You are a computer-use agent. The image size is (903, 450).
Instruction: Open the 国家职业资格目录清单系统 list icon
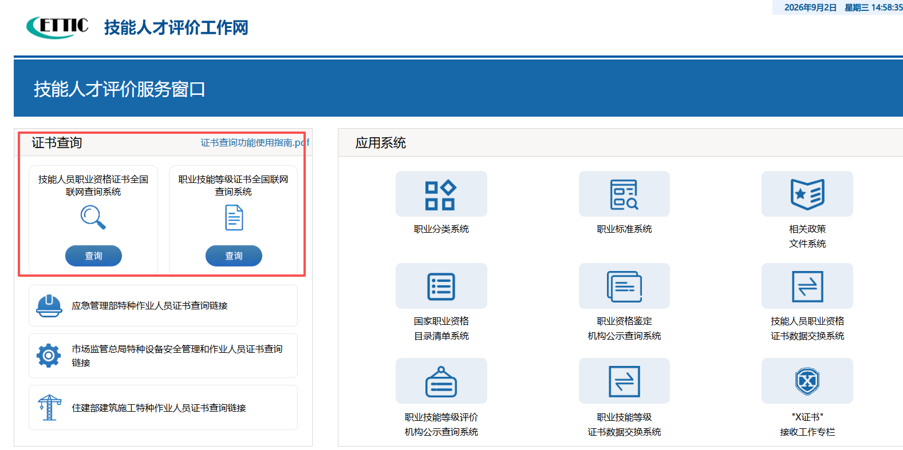coord(441,286)
